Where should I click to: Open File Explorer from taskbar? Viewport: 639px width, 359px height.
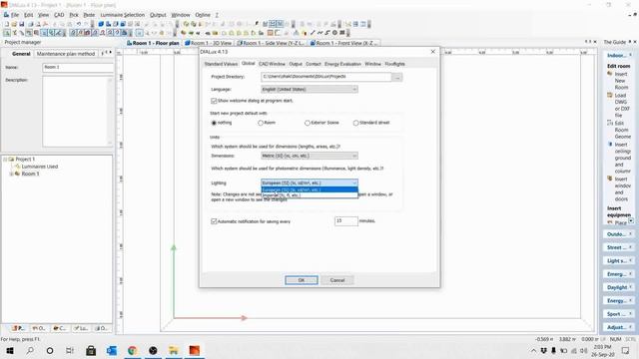174,350
